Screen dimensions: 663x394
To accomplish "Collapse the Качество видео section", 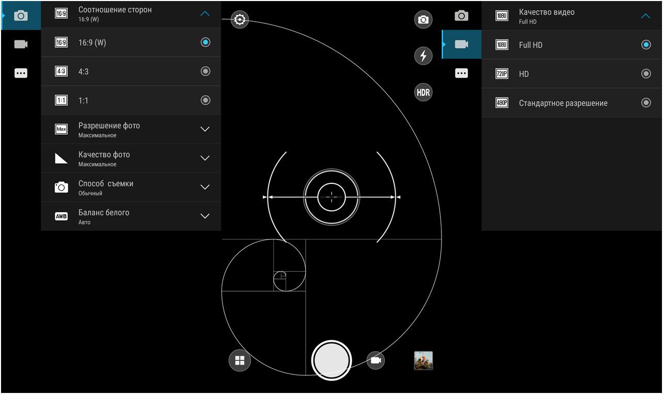I will click(645, 16).
